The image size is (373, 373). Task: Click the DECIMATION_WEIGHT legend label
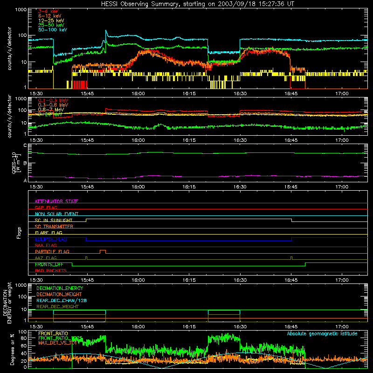tap(59, 294)
